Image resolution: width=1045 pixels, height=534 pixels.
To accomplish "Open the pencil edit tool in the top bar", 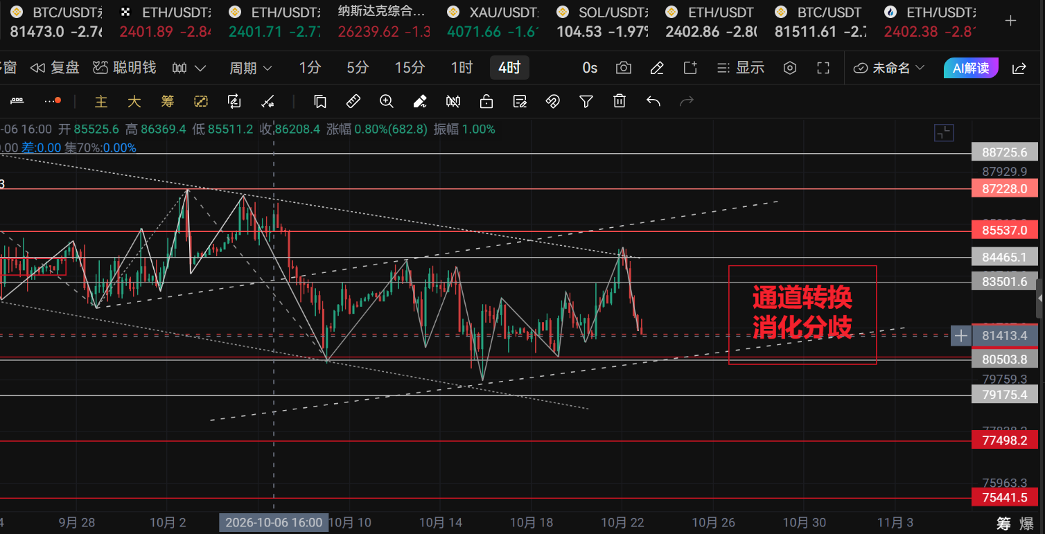I will point(657,68).
